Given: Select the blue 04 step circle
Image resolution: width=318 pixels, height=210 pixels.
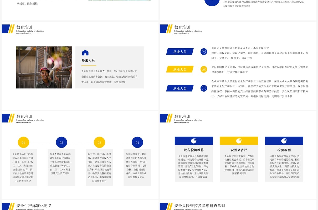Looking at the screenshot, I should 137,143.
